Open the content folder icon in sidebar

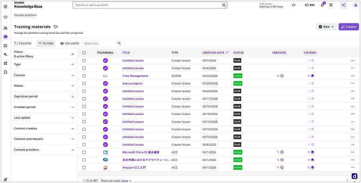pos(5,37)
